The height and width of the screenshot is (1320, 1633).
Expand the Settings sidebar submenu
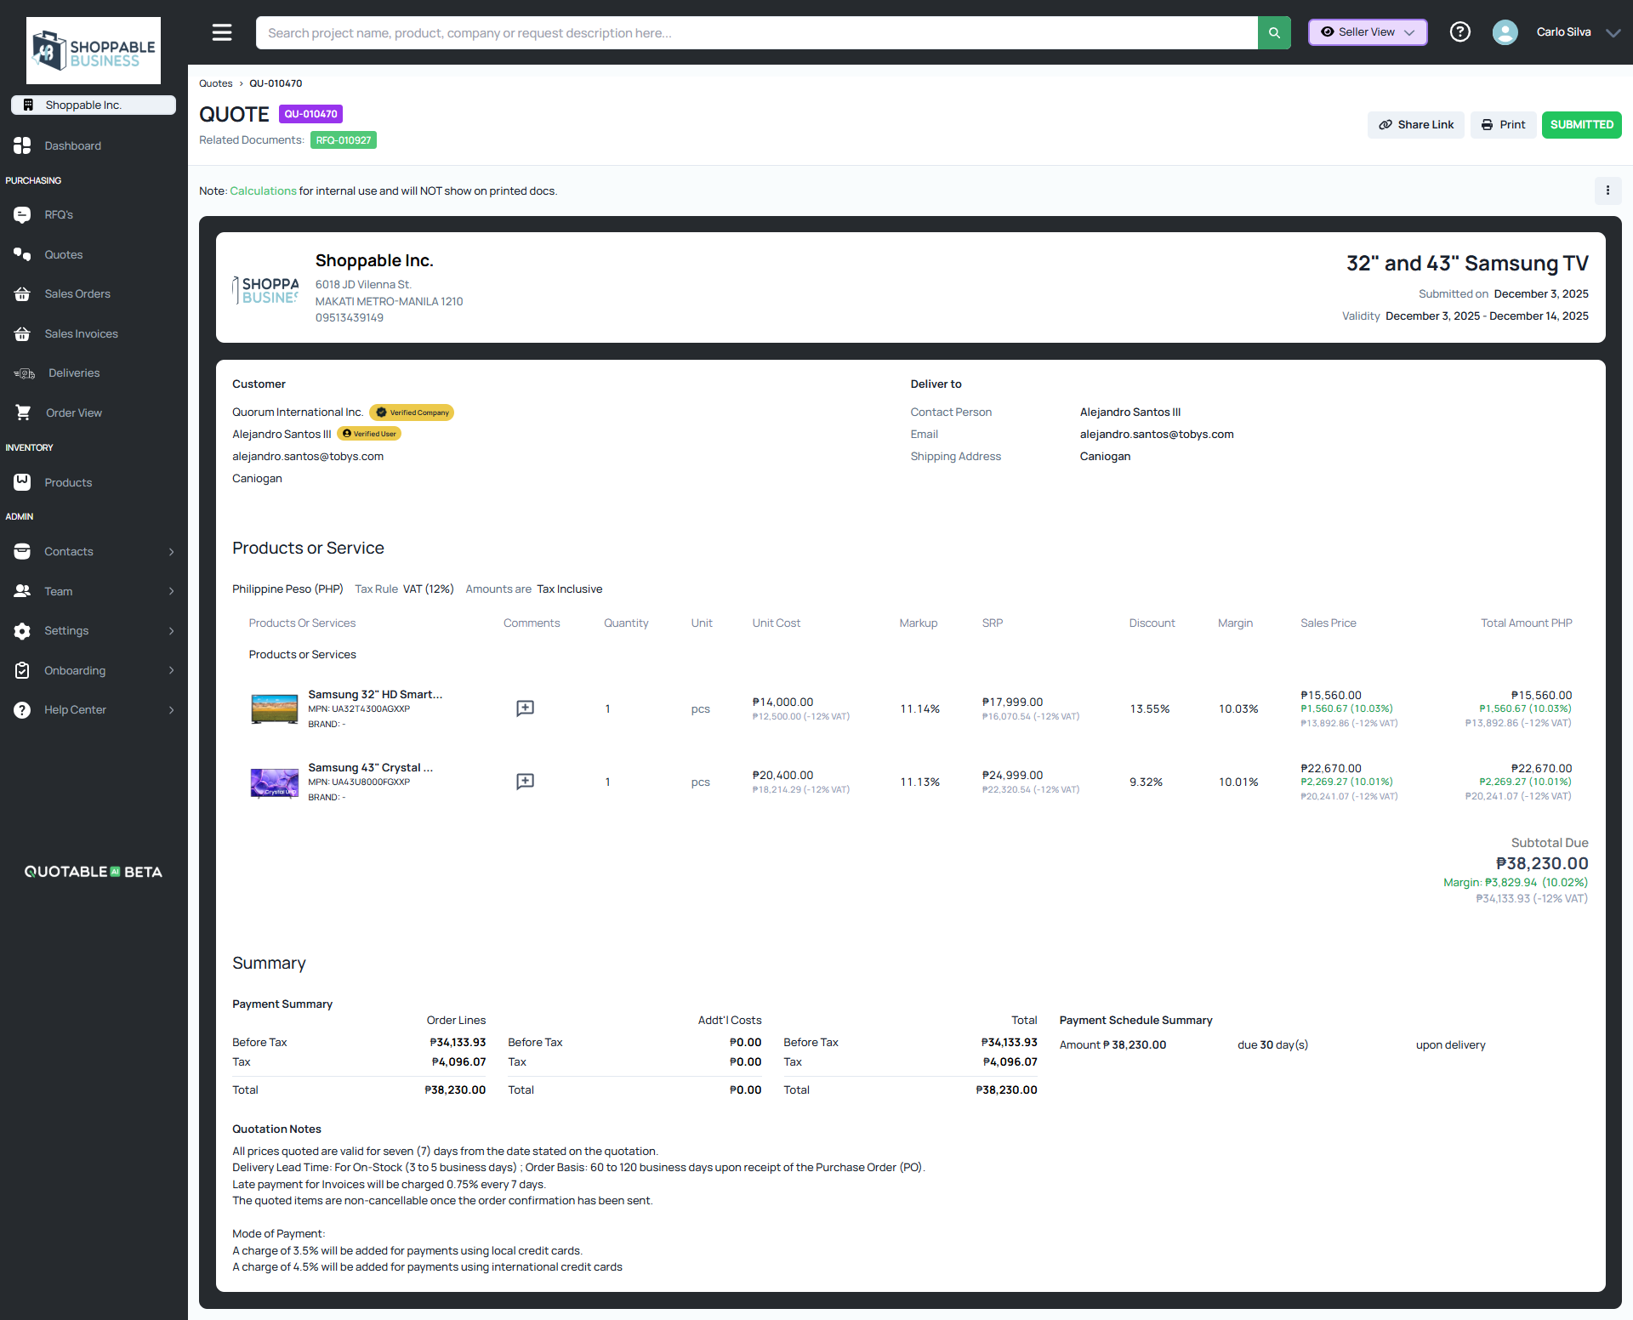171,631
